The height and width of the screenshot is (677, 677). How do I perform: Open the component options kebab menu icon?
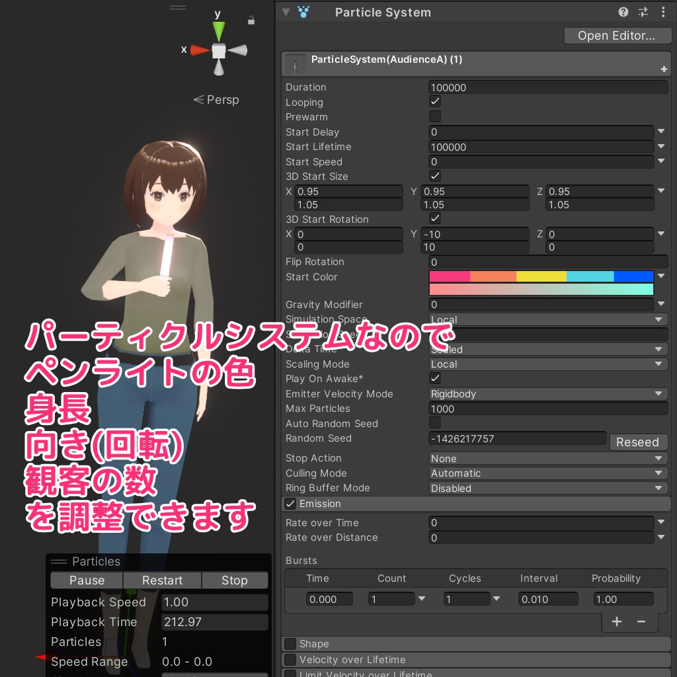663,12
